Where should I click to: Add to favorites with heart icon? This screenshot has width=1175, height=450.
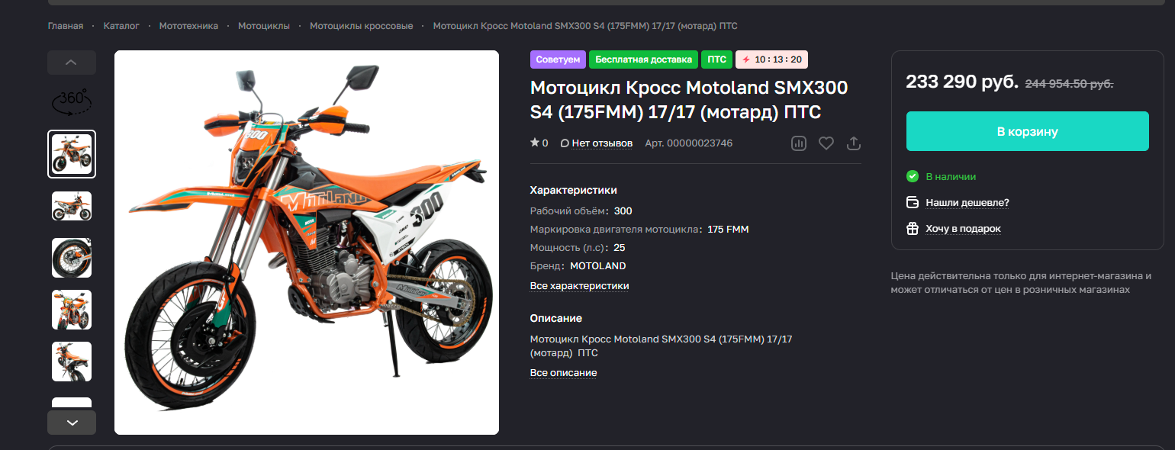(x=826, y=143)
